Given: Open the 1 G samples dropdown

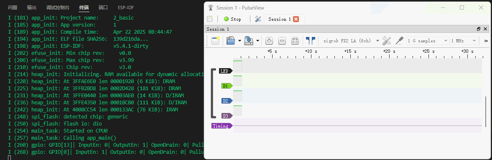Looking at the screenshot, I should tap(428, 41).
